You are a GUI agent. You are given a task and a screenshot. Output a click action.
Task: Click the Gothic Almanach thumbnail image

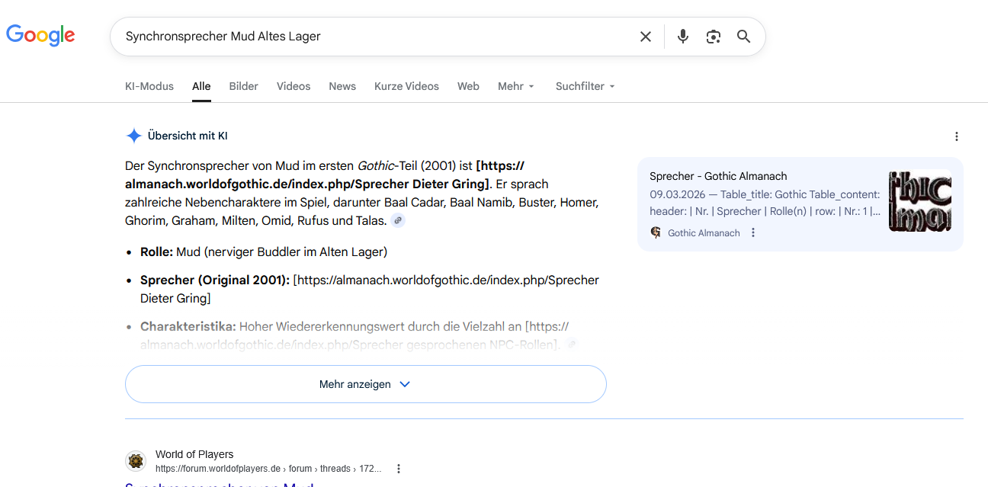[920, 200]
